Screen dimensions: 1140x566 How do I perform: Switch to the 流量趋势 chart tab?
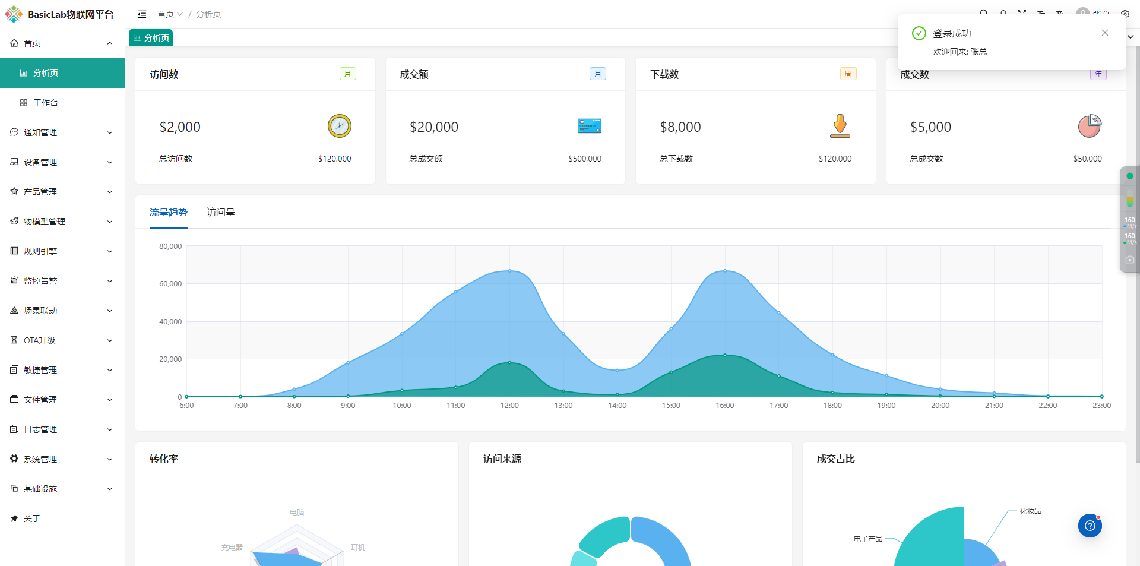pos(169,212)
